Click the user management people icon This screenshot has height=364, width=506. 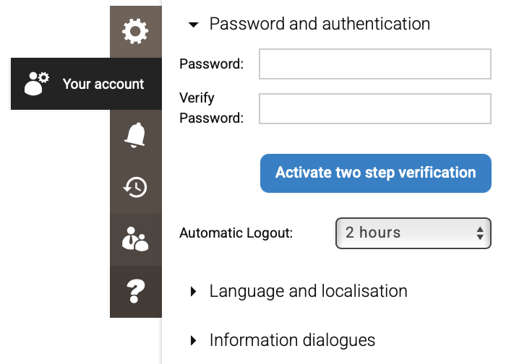point(135,239)
